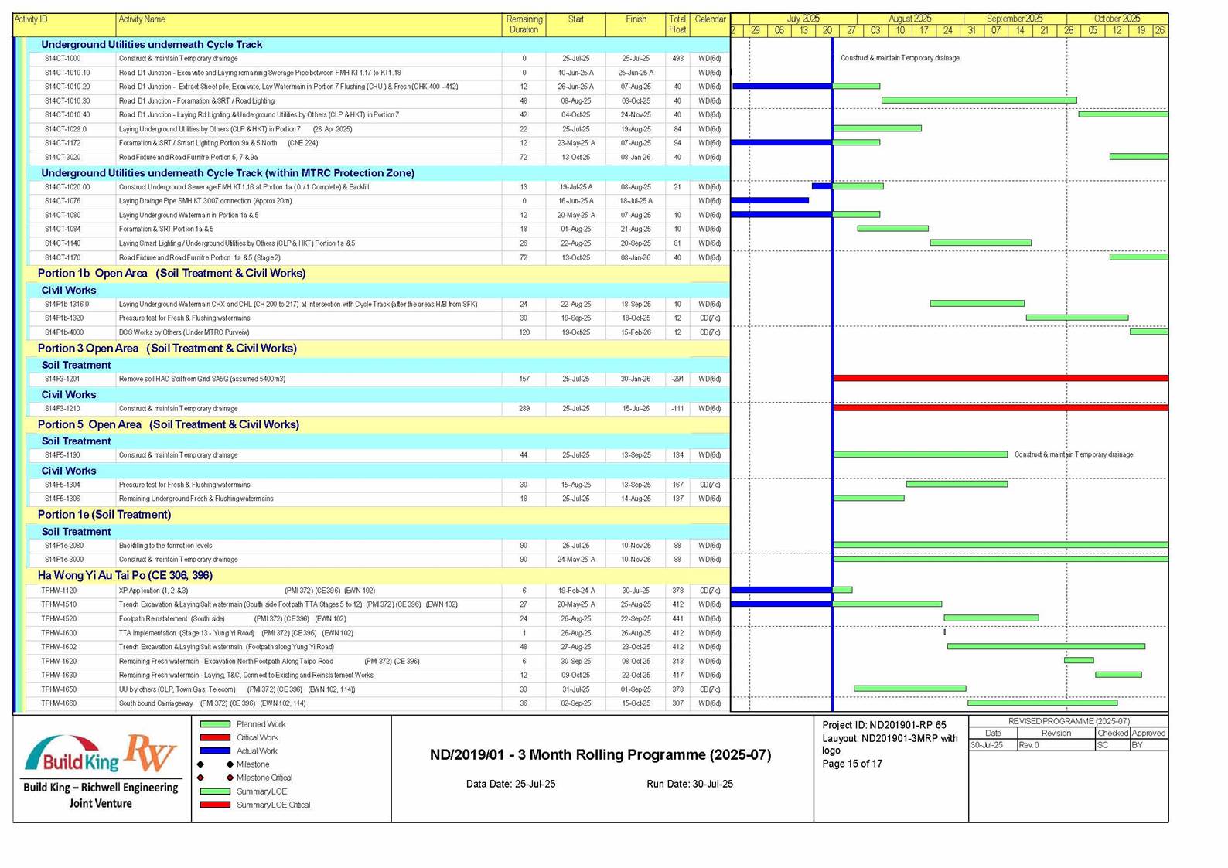Click activity ID 'S14CT-1172'

[63, 143]
